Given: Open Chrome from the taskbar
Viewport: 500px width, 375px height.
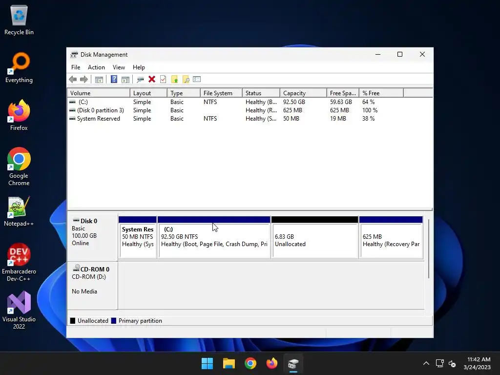Looking at the screenshot, I should (x=250, y=363).
